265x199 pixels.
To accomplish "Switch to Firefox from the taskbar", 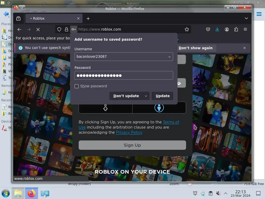I will tap(32, 193).
